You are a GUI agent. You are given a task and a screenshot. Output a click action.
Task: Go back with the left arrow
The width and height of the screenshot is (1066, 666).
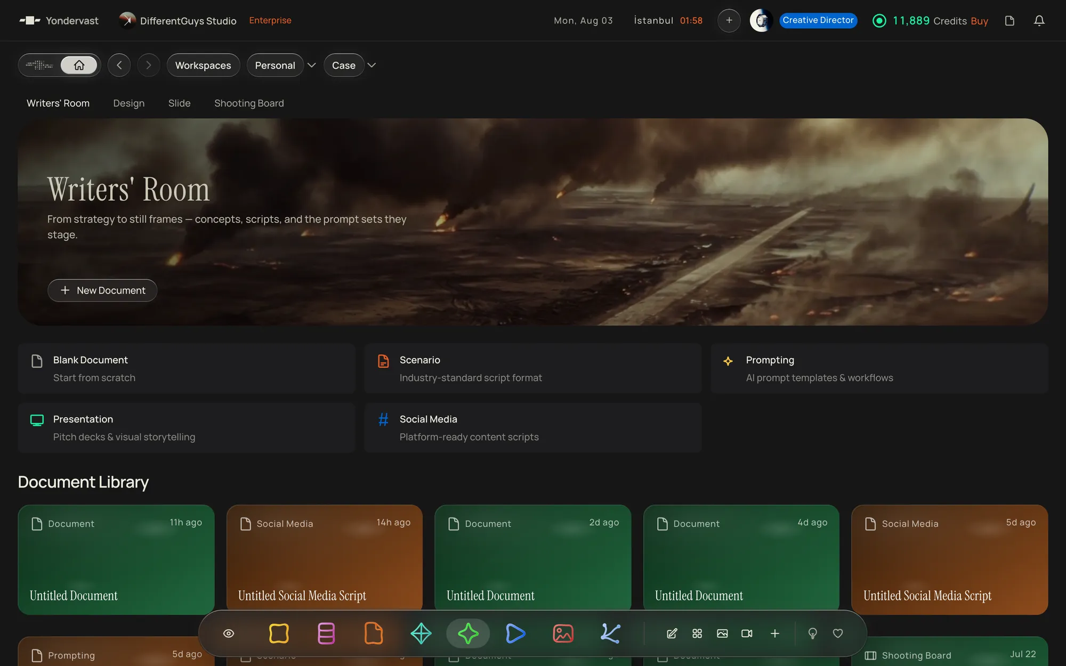point(119,65)
